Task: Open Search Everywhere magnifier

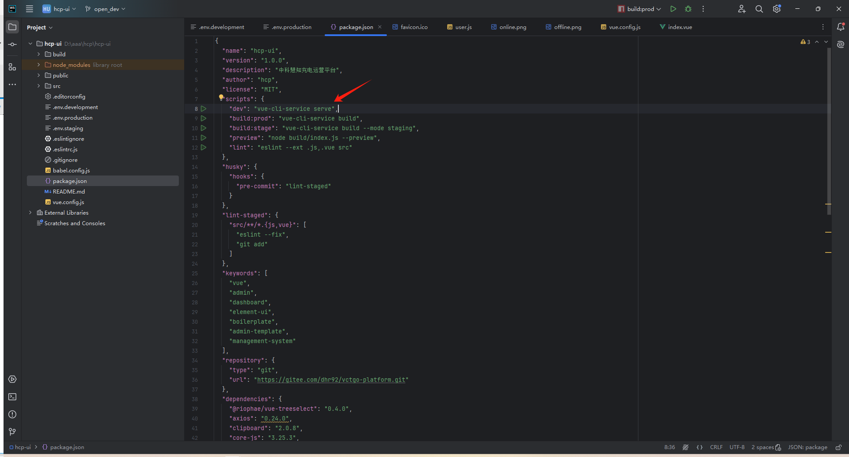Action: (759, 9)
